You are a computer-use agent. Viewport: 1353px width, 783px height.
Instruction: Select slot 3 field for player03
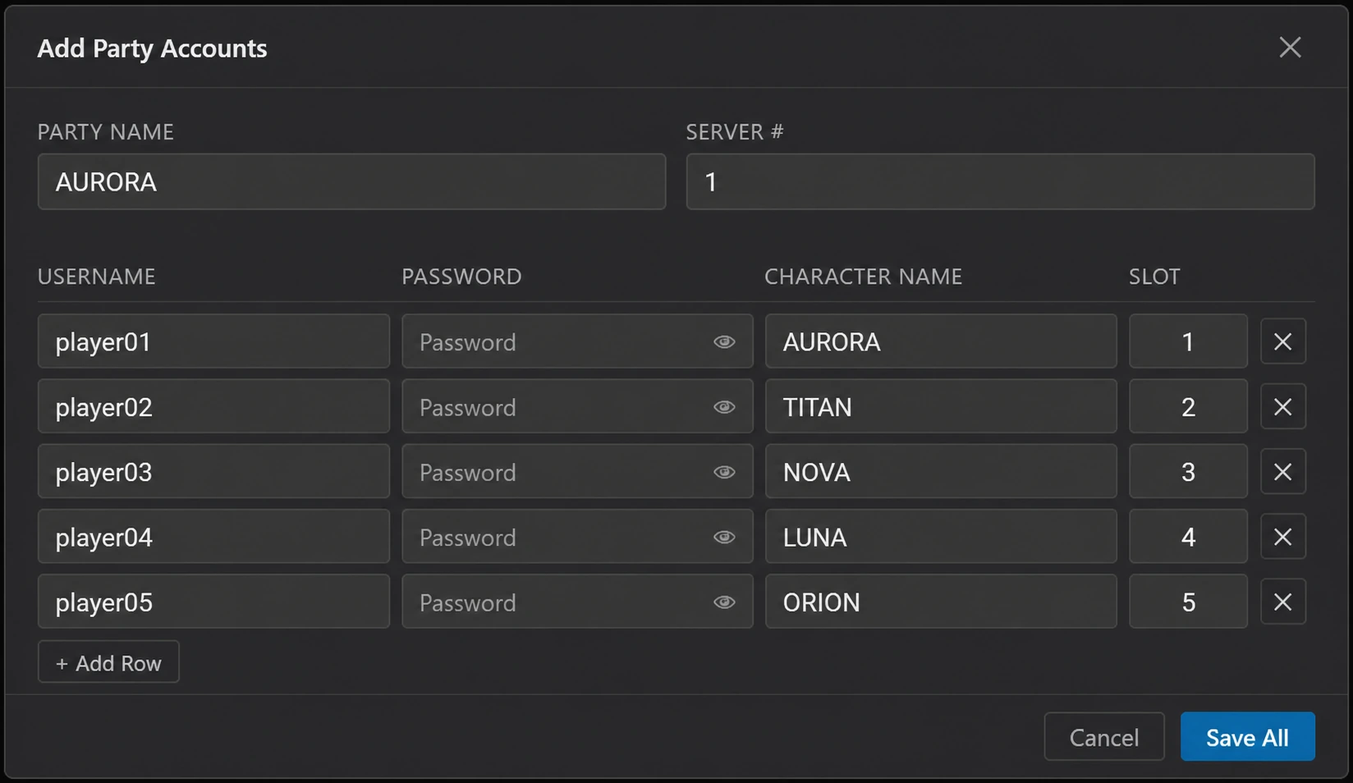tap(1188, 471)
